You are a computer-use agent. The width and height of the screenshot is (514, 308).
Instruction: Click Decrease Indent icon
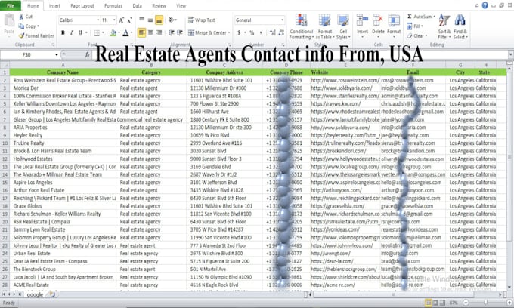pyautogui.click(x=171, y=32)
